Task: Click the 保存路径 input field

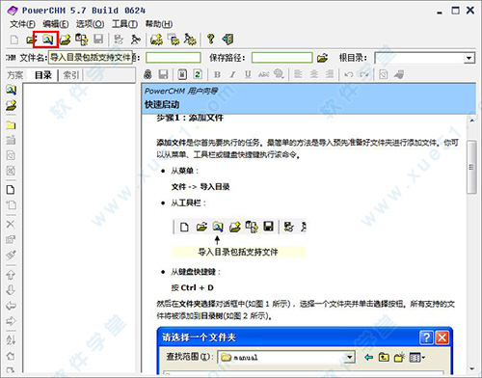Action: tap(281, 58)
